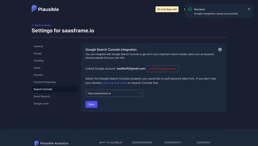The height and width of the screenshot is (146, 258).
Task: Click the linked email amilkoff@gmail.com
Action: click(131, 68)
